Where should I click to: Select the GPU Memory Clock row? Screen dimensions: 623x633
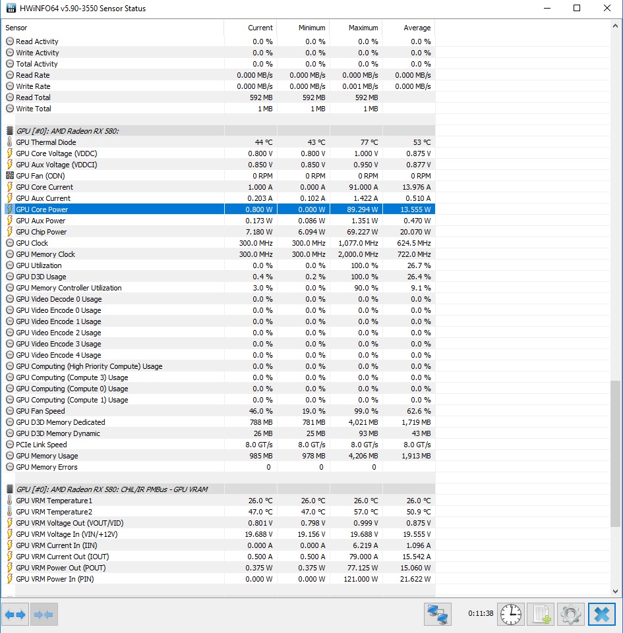[220, 254]
